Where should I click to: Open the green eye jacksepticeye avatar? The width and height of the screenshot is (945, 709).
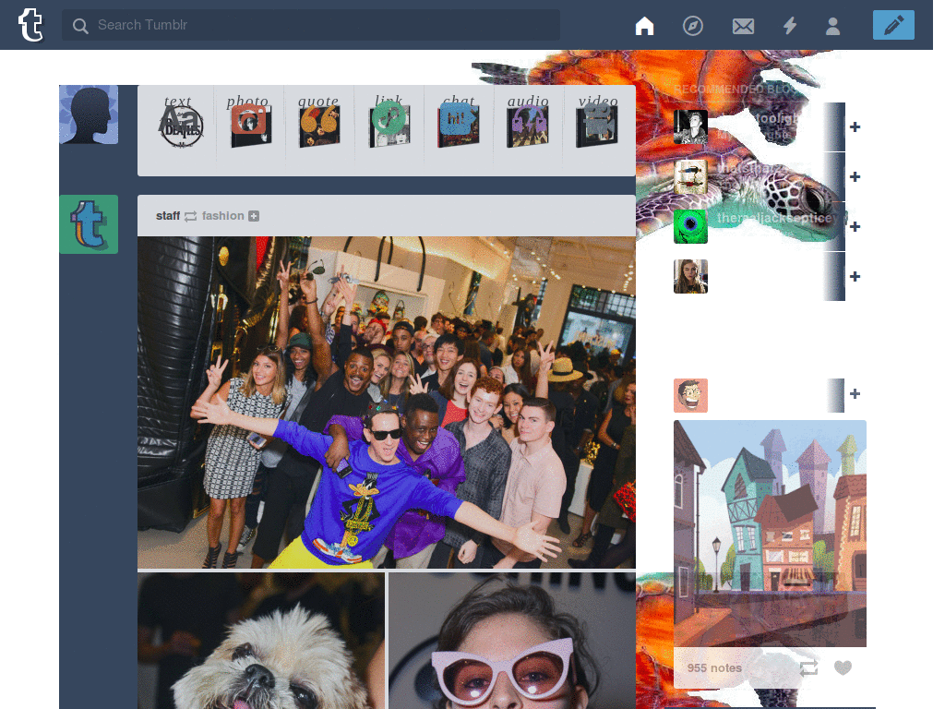[690, 227]
